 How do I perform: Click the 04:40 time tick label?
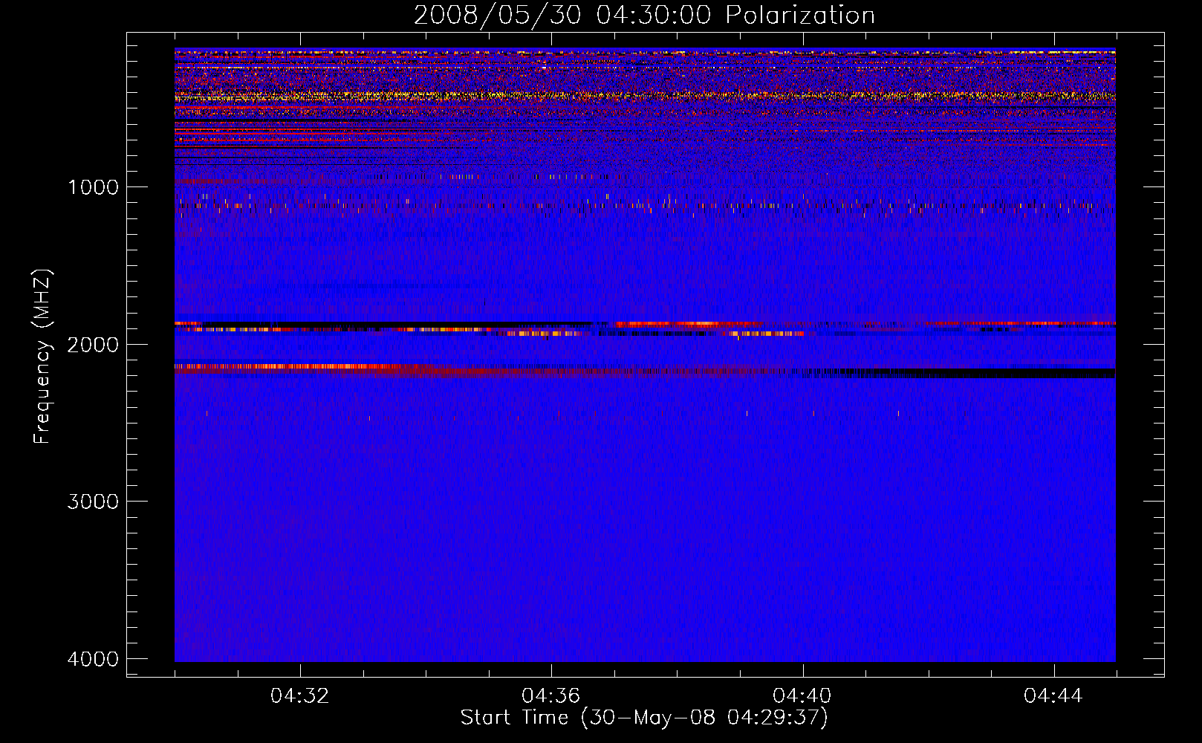point(802,696)
